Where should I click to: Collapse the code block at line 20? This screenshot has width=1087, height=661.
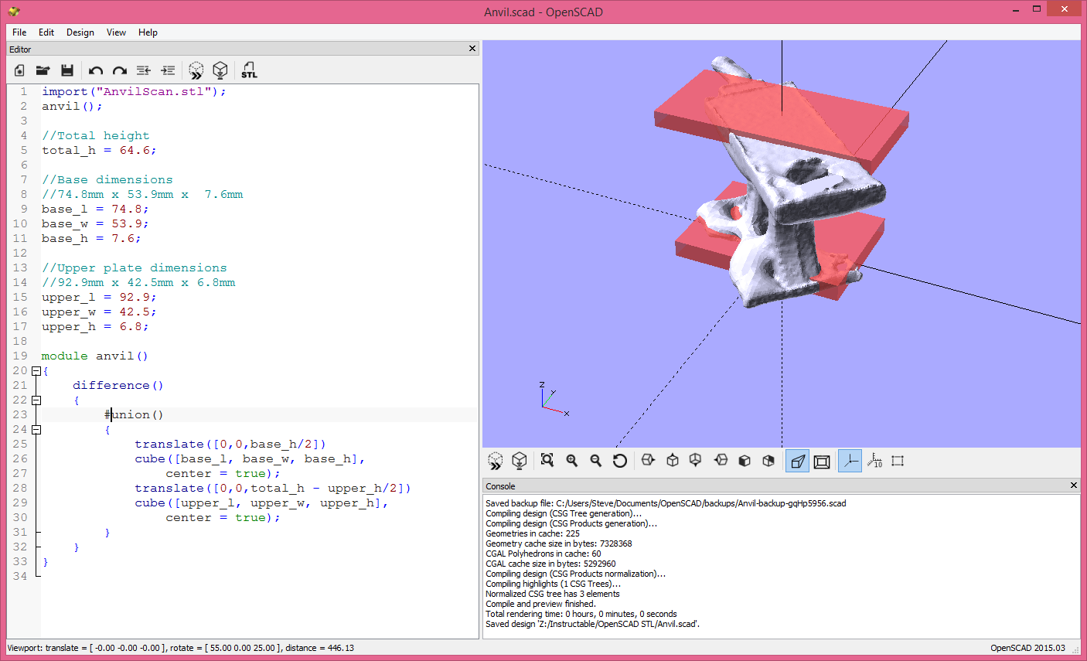click(36, 370)
